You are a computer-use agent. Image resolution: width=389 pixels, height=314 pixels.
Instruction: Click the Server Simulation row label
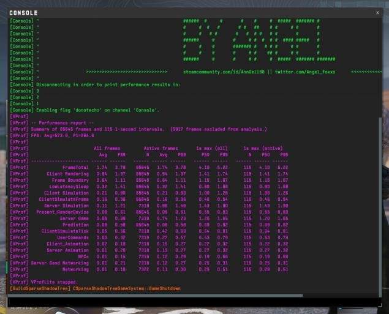pos(66,206)
